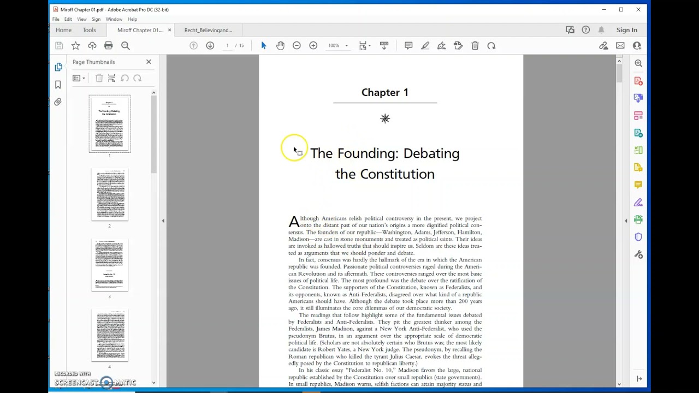Open fit page options dropdown

[x=365, y=46]
